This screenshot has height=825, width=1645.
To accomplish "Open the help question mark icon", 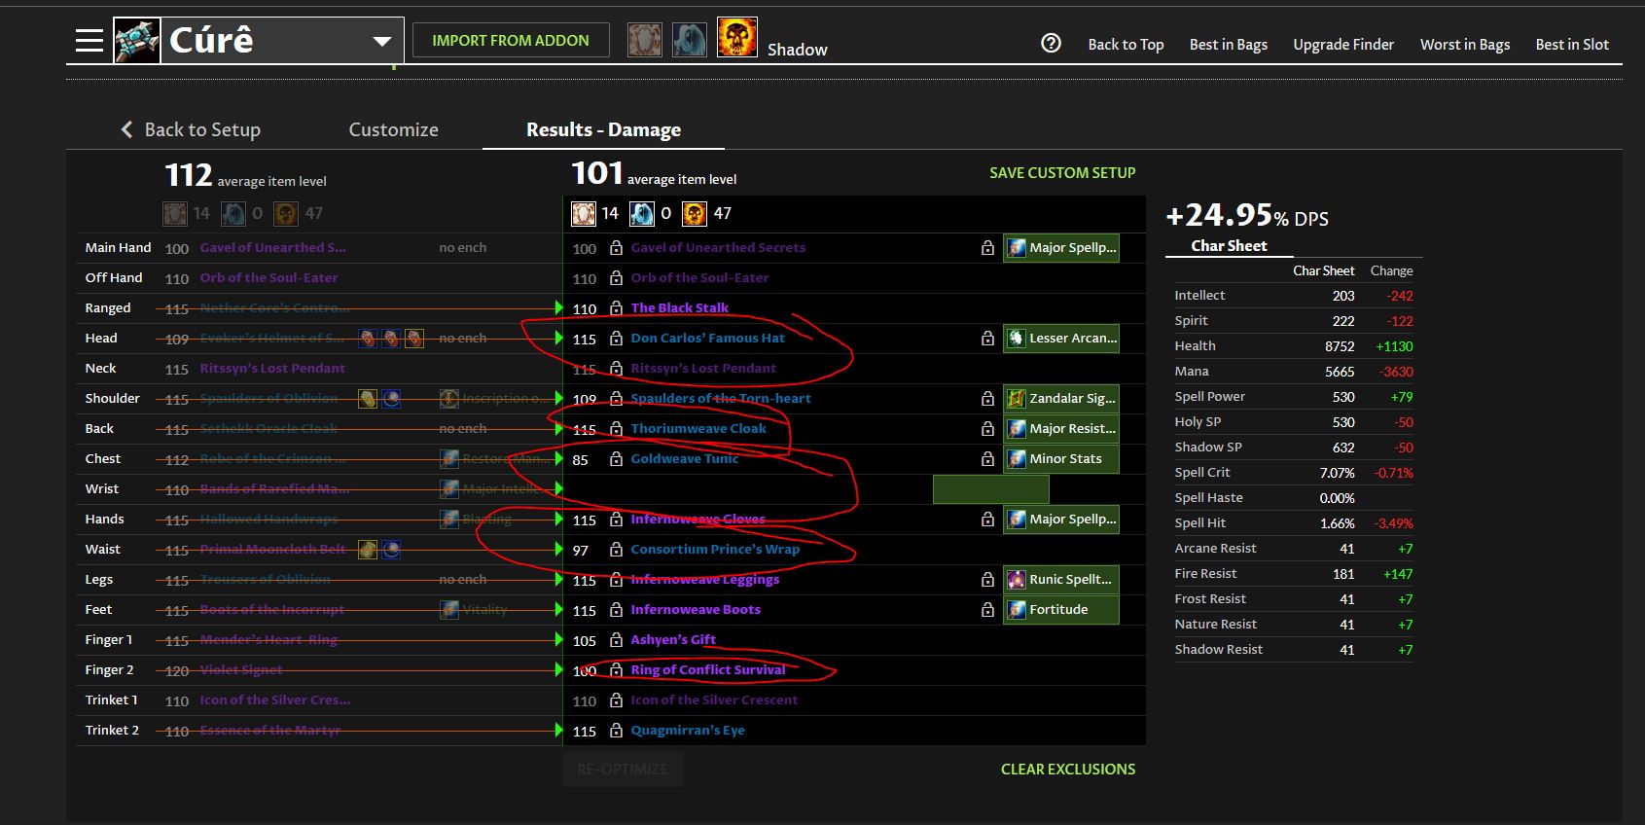I will tap(1051, 43).
